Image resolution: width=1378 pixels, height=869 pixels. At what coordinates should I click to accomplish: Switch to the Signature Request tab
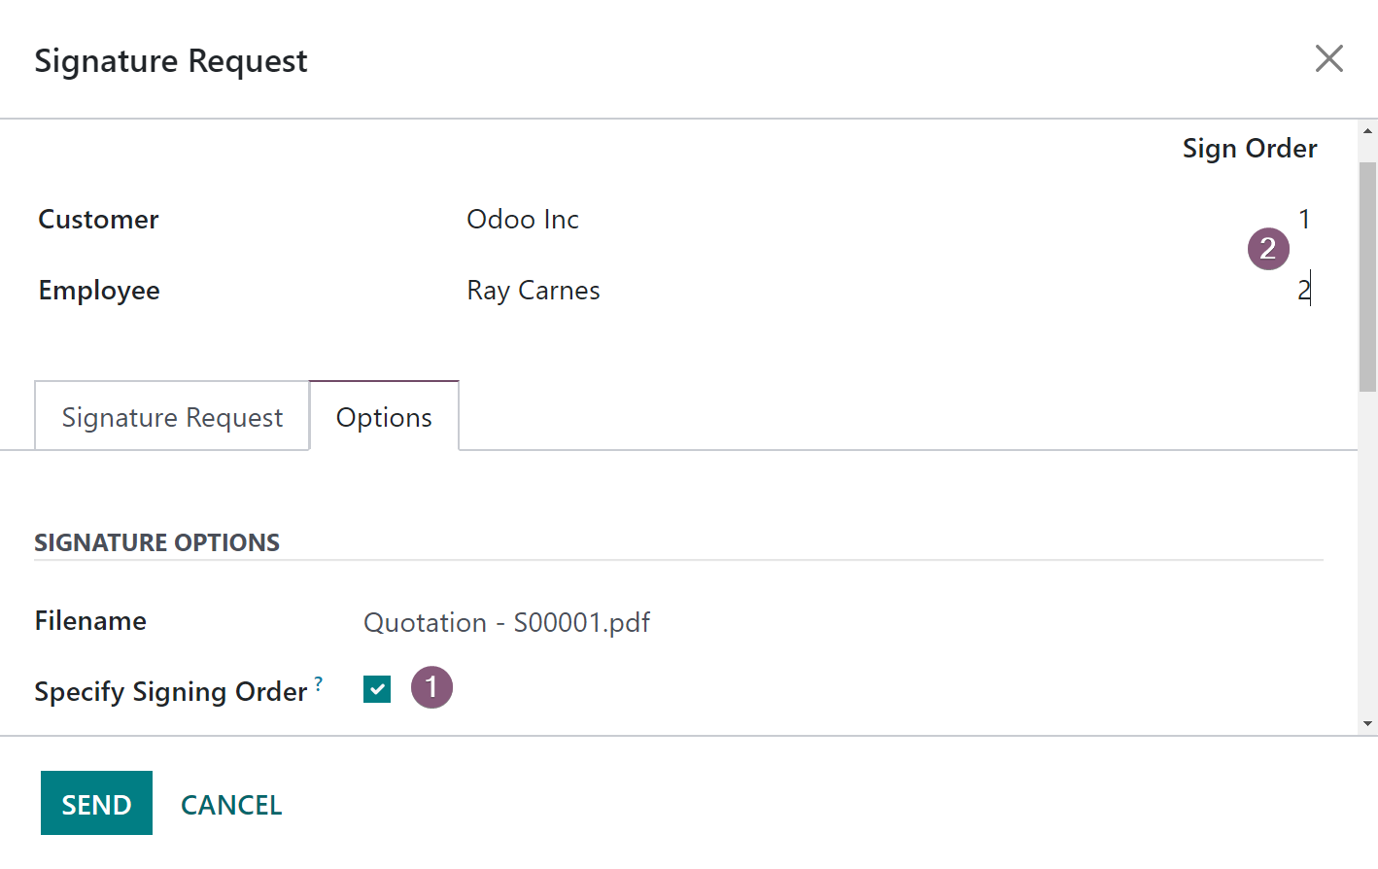point(172,416)
